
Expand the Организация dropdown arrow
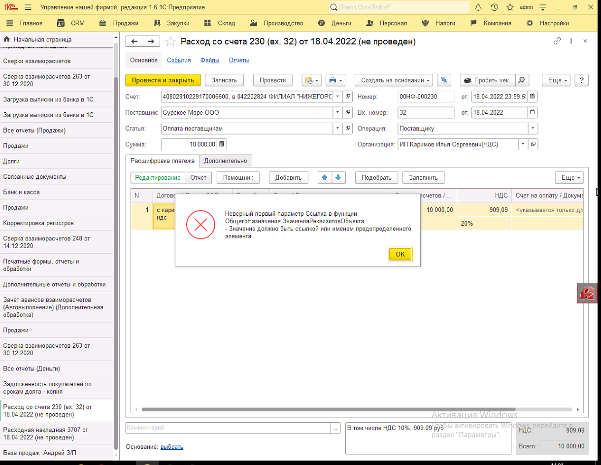[x=523, y=144]
